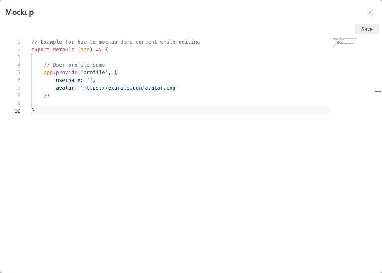
Task: Click line number 4 in gutter
Action: (x=19, y=65)
